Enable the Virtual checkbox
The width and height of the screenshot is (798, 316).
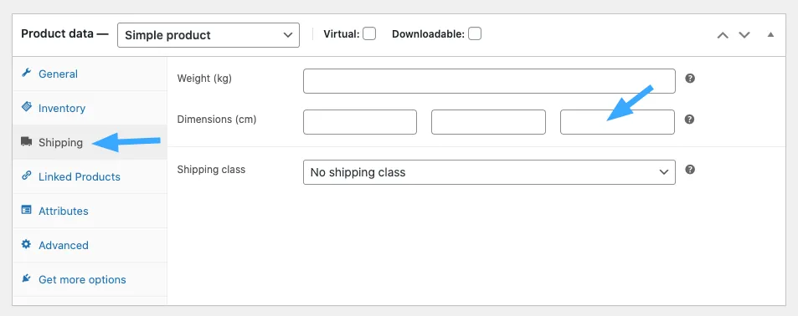[x=369, y=34]
